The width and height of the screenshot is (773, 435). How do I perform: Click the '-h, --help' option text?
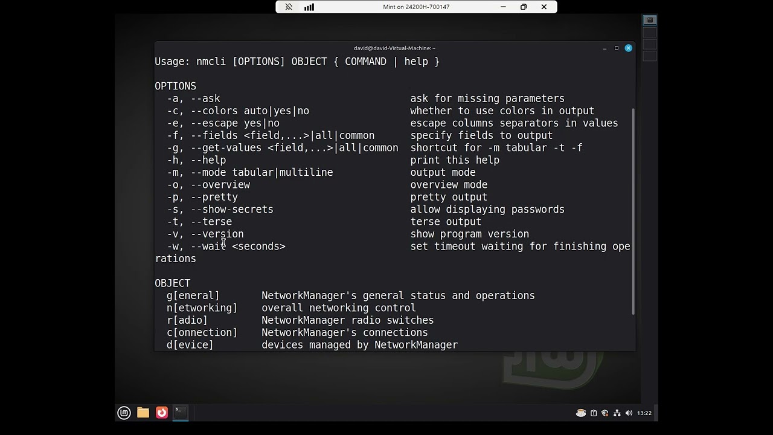[x=196, y=160]
